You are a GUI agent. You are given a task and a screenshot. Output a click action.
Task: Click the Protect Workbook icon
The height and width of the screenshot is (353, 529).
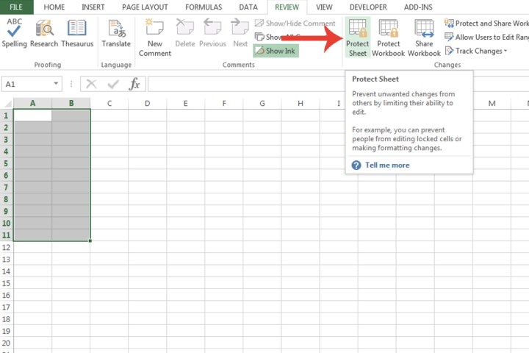(x=389, y=37)
